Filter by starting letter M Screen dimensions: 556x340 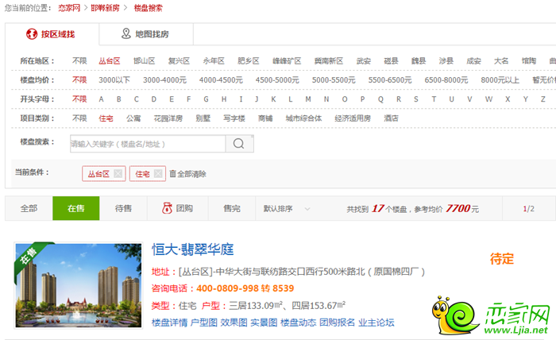coord(308,99)
